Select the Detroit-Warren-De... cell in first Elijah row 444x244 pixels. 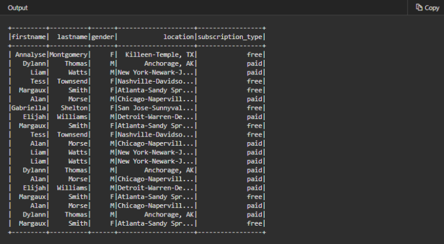[x=156, y=117]
